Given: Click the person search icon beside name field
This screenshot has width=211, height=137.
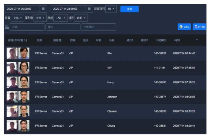Looking at the screenshot, I should pos(7,27).
